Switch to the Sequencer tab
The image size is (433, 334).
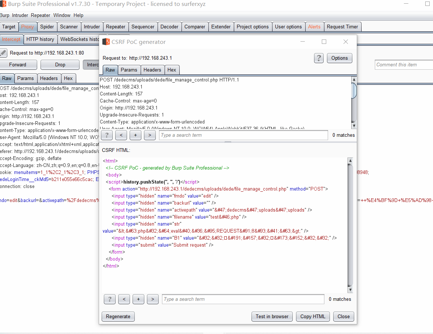pyautogui.click(x=143, y=27)
